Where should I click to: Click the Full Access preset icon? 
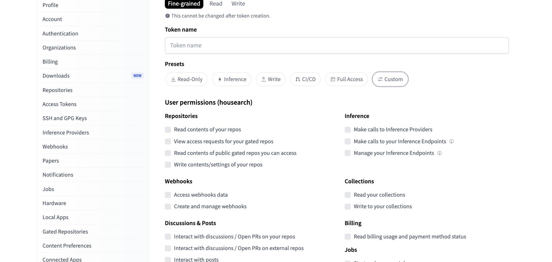point(333,79)
